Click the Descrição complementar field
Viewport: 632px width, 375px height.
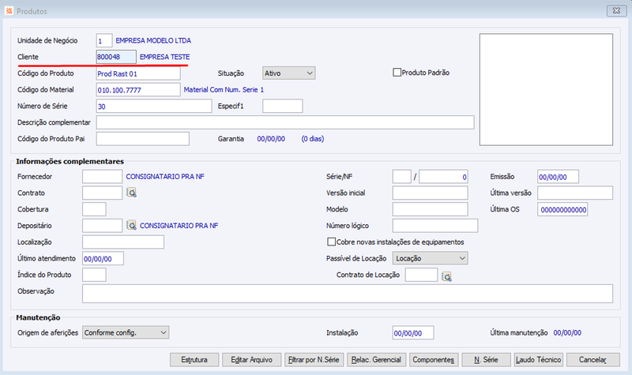(285, 122)
